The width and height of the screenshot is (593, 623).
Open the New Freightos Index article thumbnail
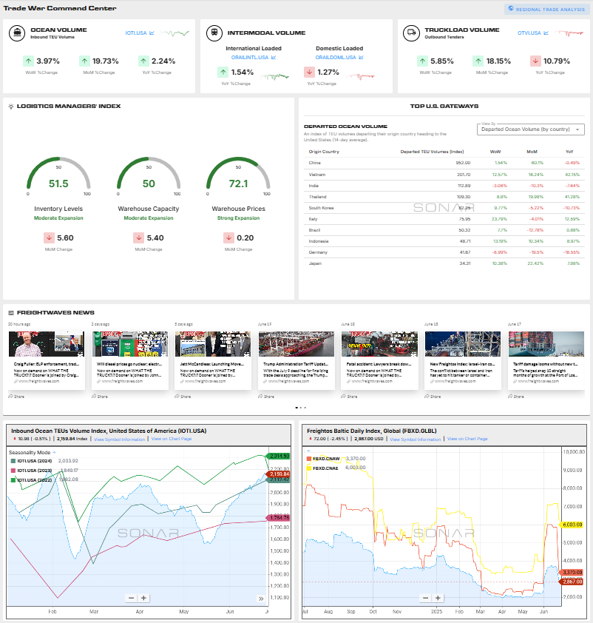click(463, 344)
